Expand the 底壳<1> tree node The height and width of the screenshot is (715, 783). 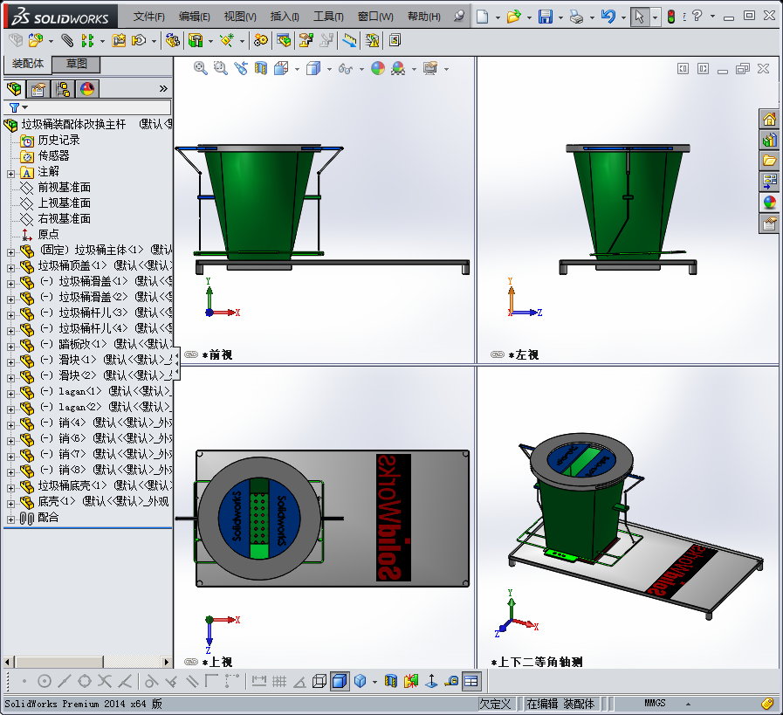[x=11, y=504]
